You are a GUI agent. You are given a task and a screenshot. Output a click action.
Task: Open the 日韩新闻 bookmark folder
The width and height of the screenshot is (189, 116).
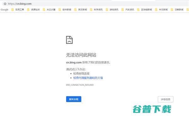(177, 9)
